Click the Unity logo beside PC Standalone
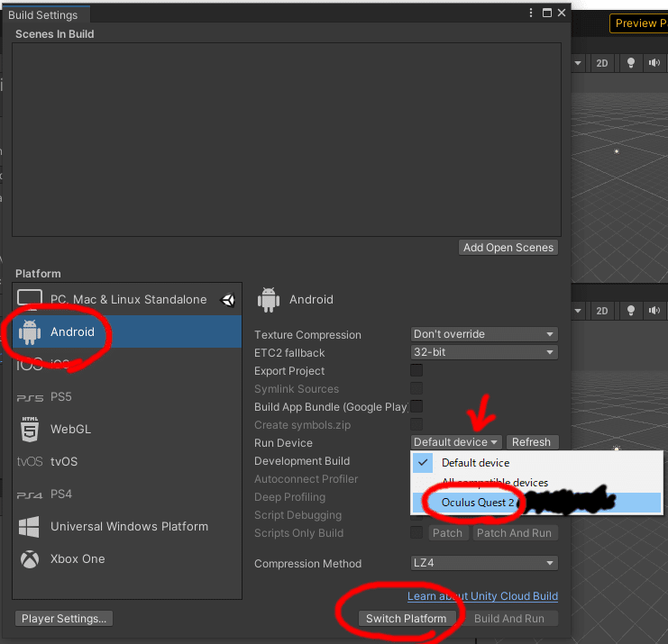Screen dimensions: 668x644 click(228, 300)
